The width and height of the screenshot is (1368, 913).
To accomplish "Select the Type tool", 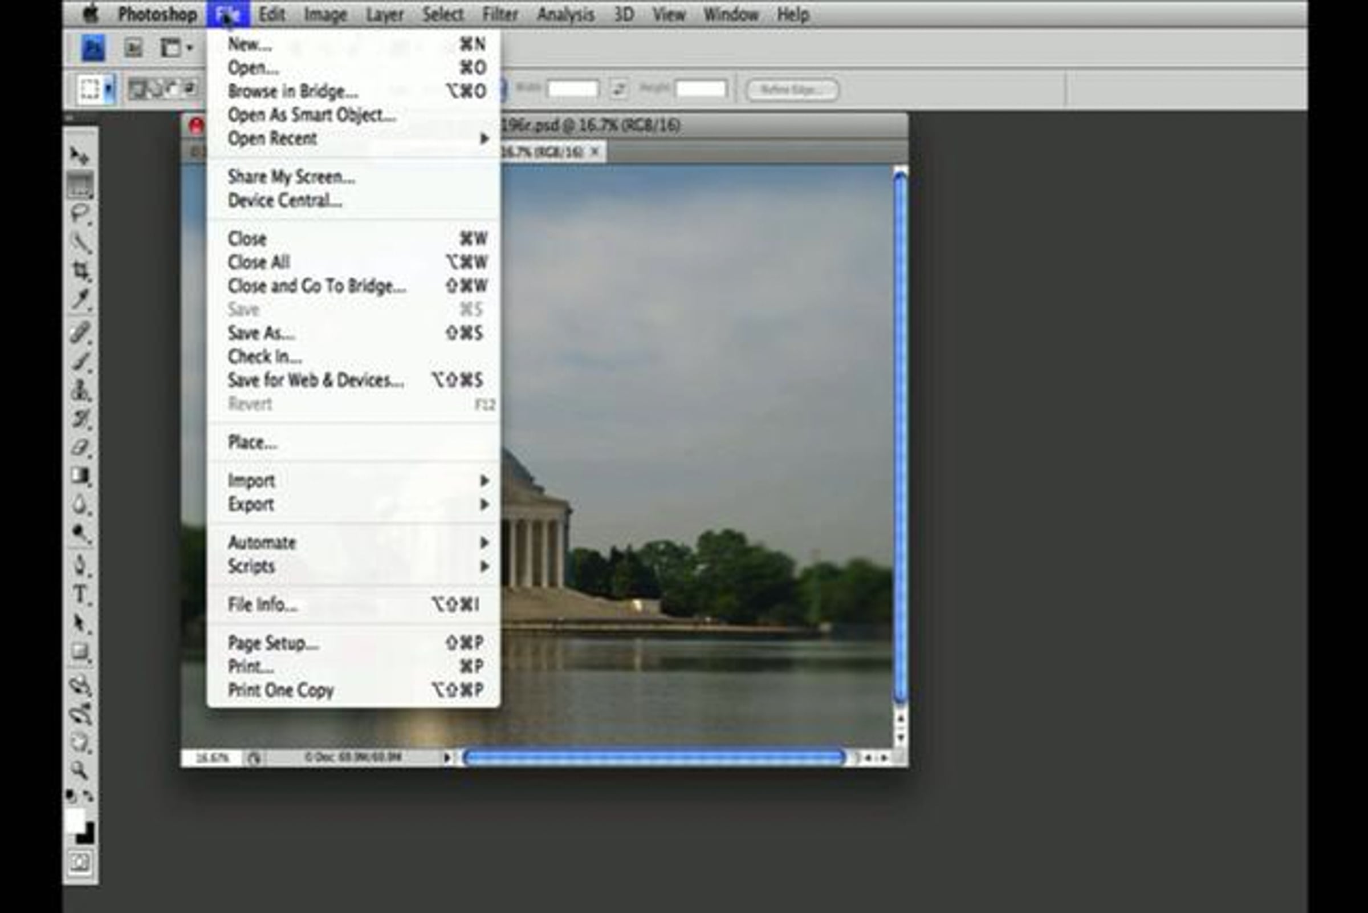I will point(80,594).
